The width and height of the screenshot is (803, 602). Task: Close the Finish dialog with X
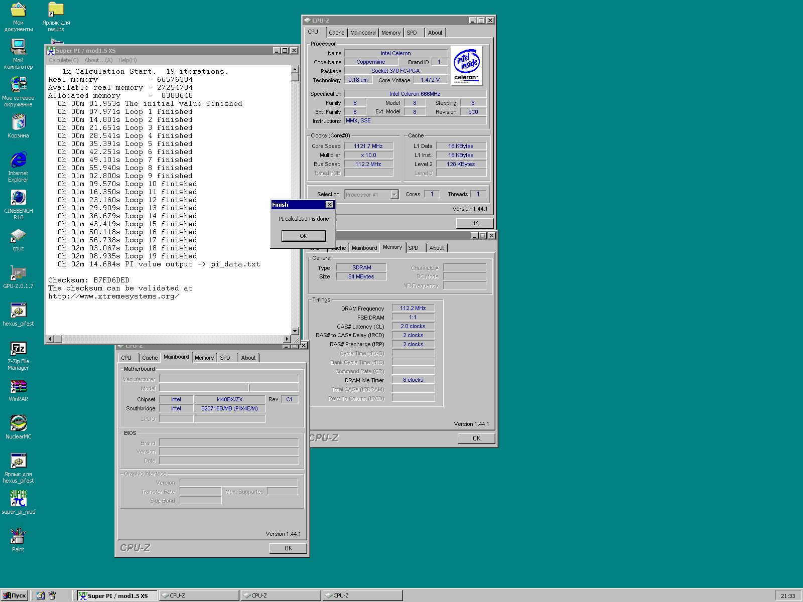pos(329,205)
